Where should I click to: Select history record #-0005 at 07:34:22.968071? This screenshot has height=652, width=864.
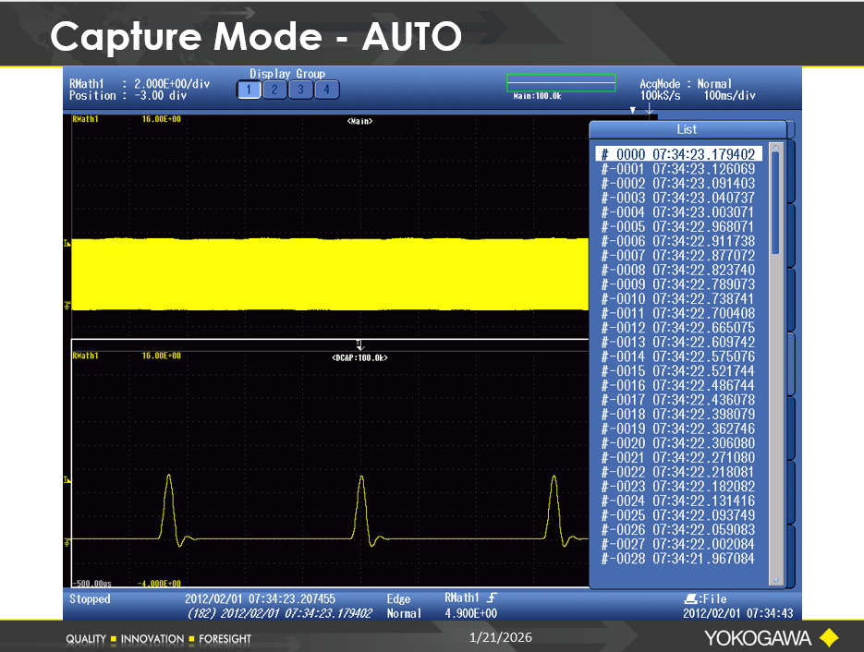pyautogui.click(x=678, y=227)
